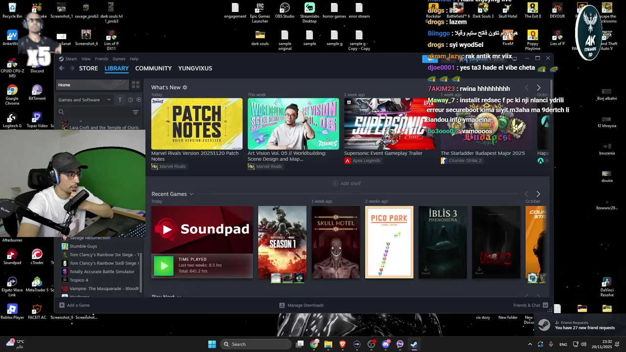Click the friend requests notification toast
This screenshot has height=352, width=626.
(580, 325)
